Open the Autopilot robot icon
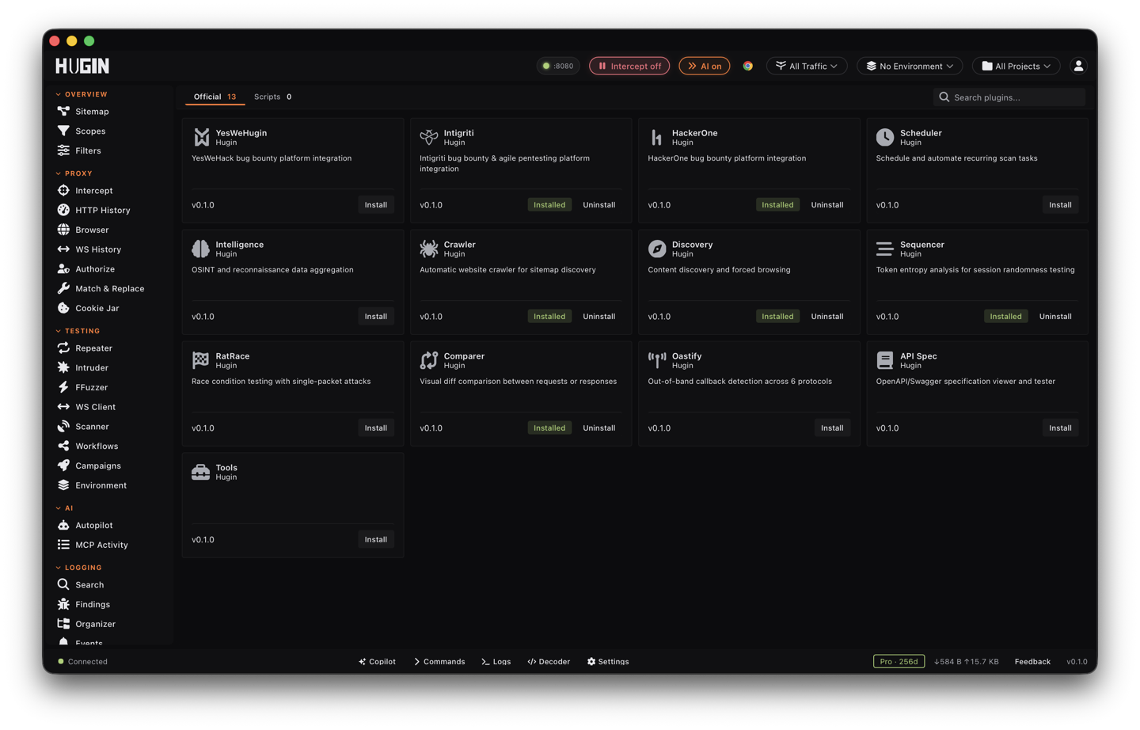Viewport: 1140px width, 730px height. click(x=63, y=525)
